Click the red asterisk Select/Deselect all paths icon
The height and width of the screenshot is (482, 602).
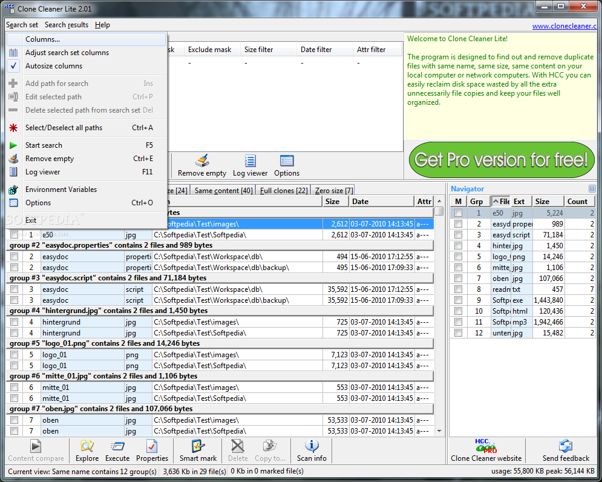pos(13,128)
